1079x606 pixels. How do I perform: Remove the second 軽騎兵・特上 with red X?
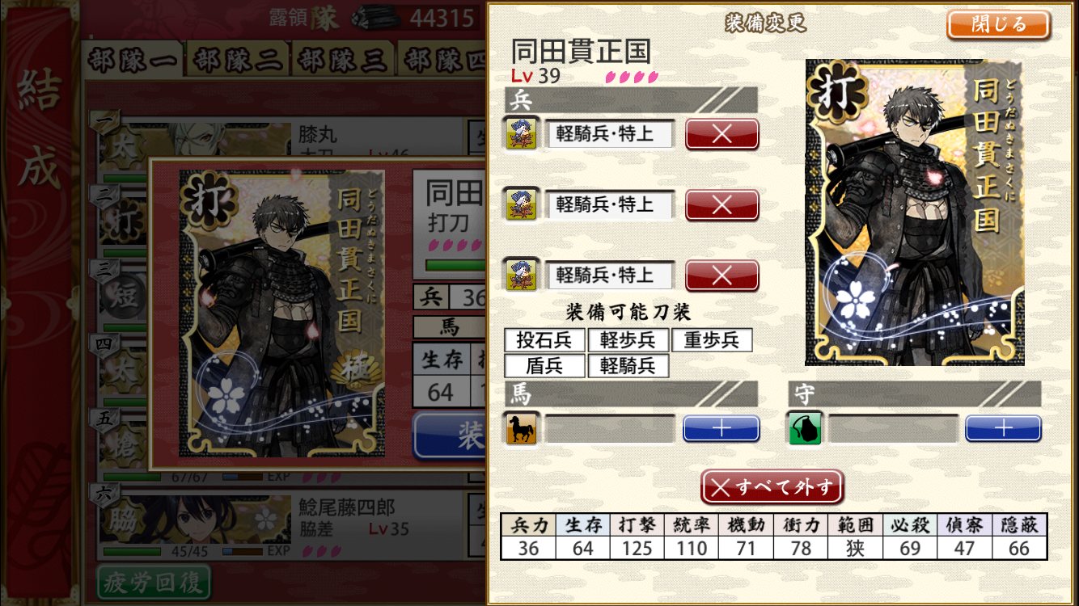click(x=721, y=204)
